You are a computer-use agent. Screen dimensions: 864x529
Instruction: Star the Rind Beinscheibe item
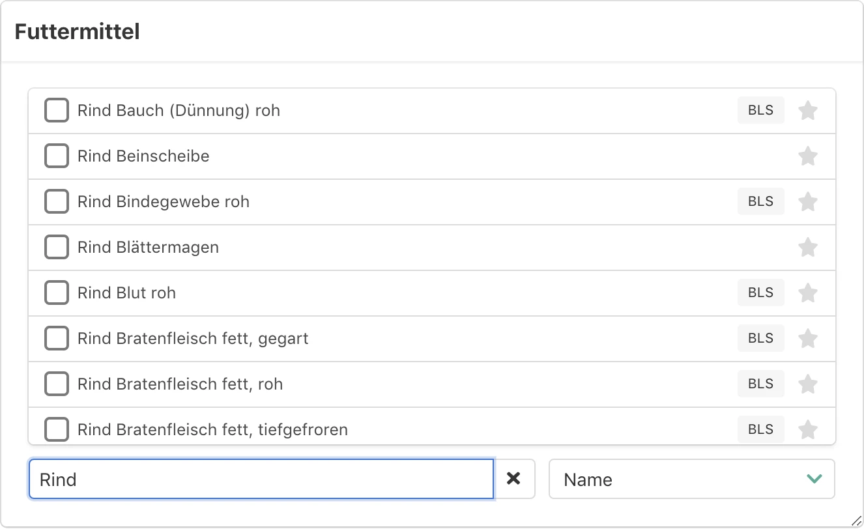pos(808,156)
